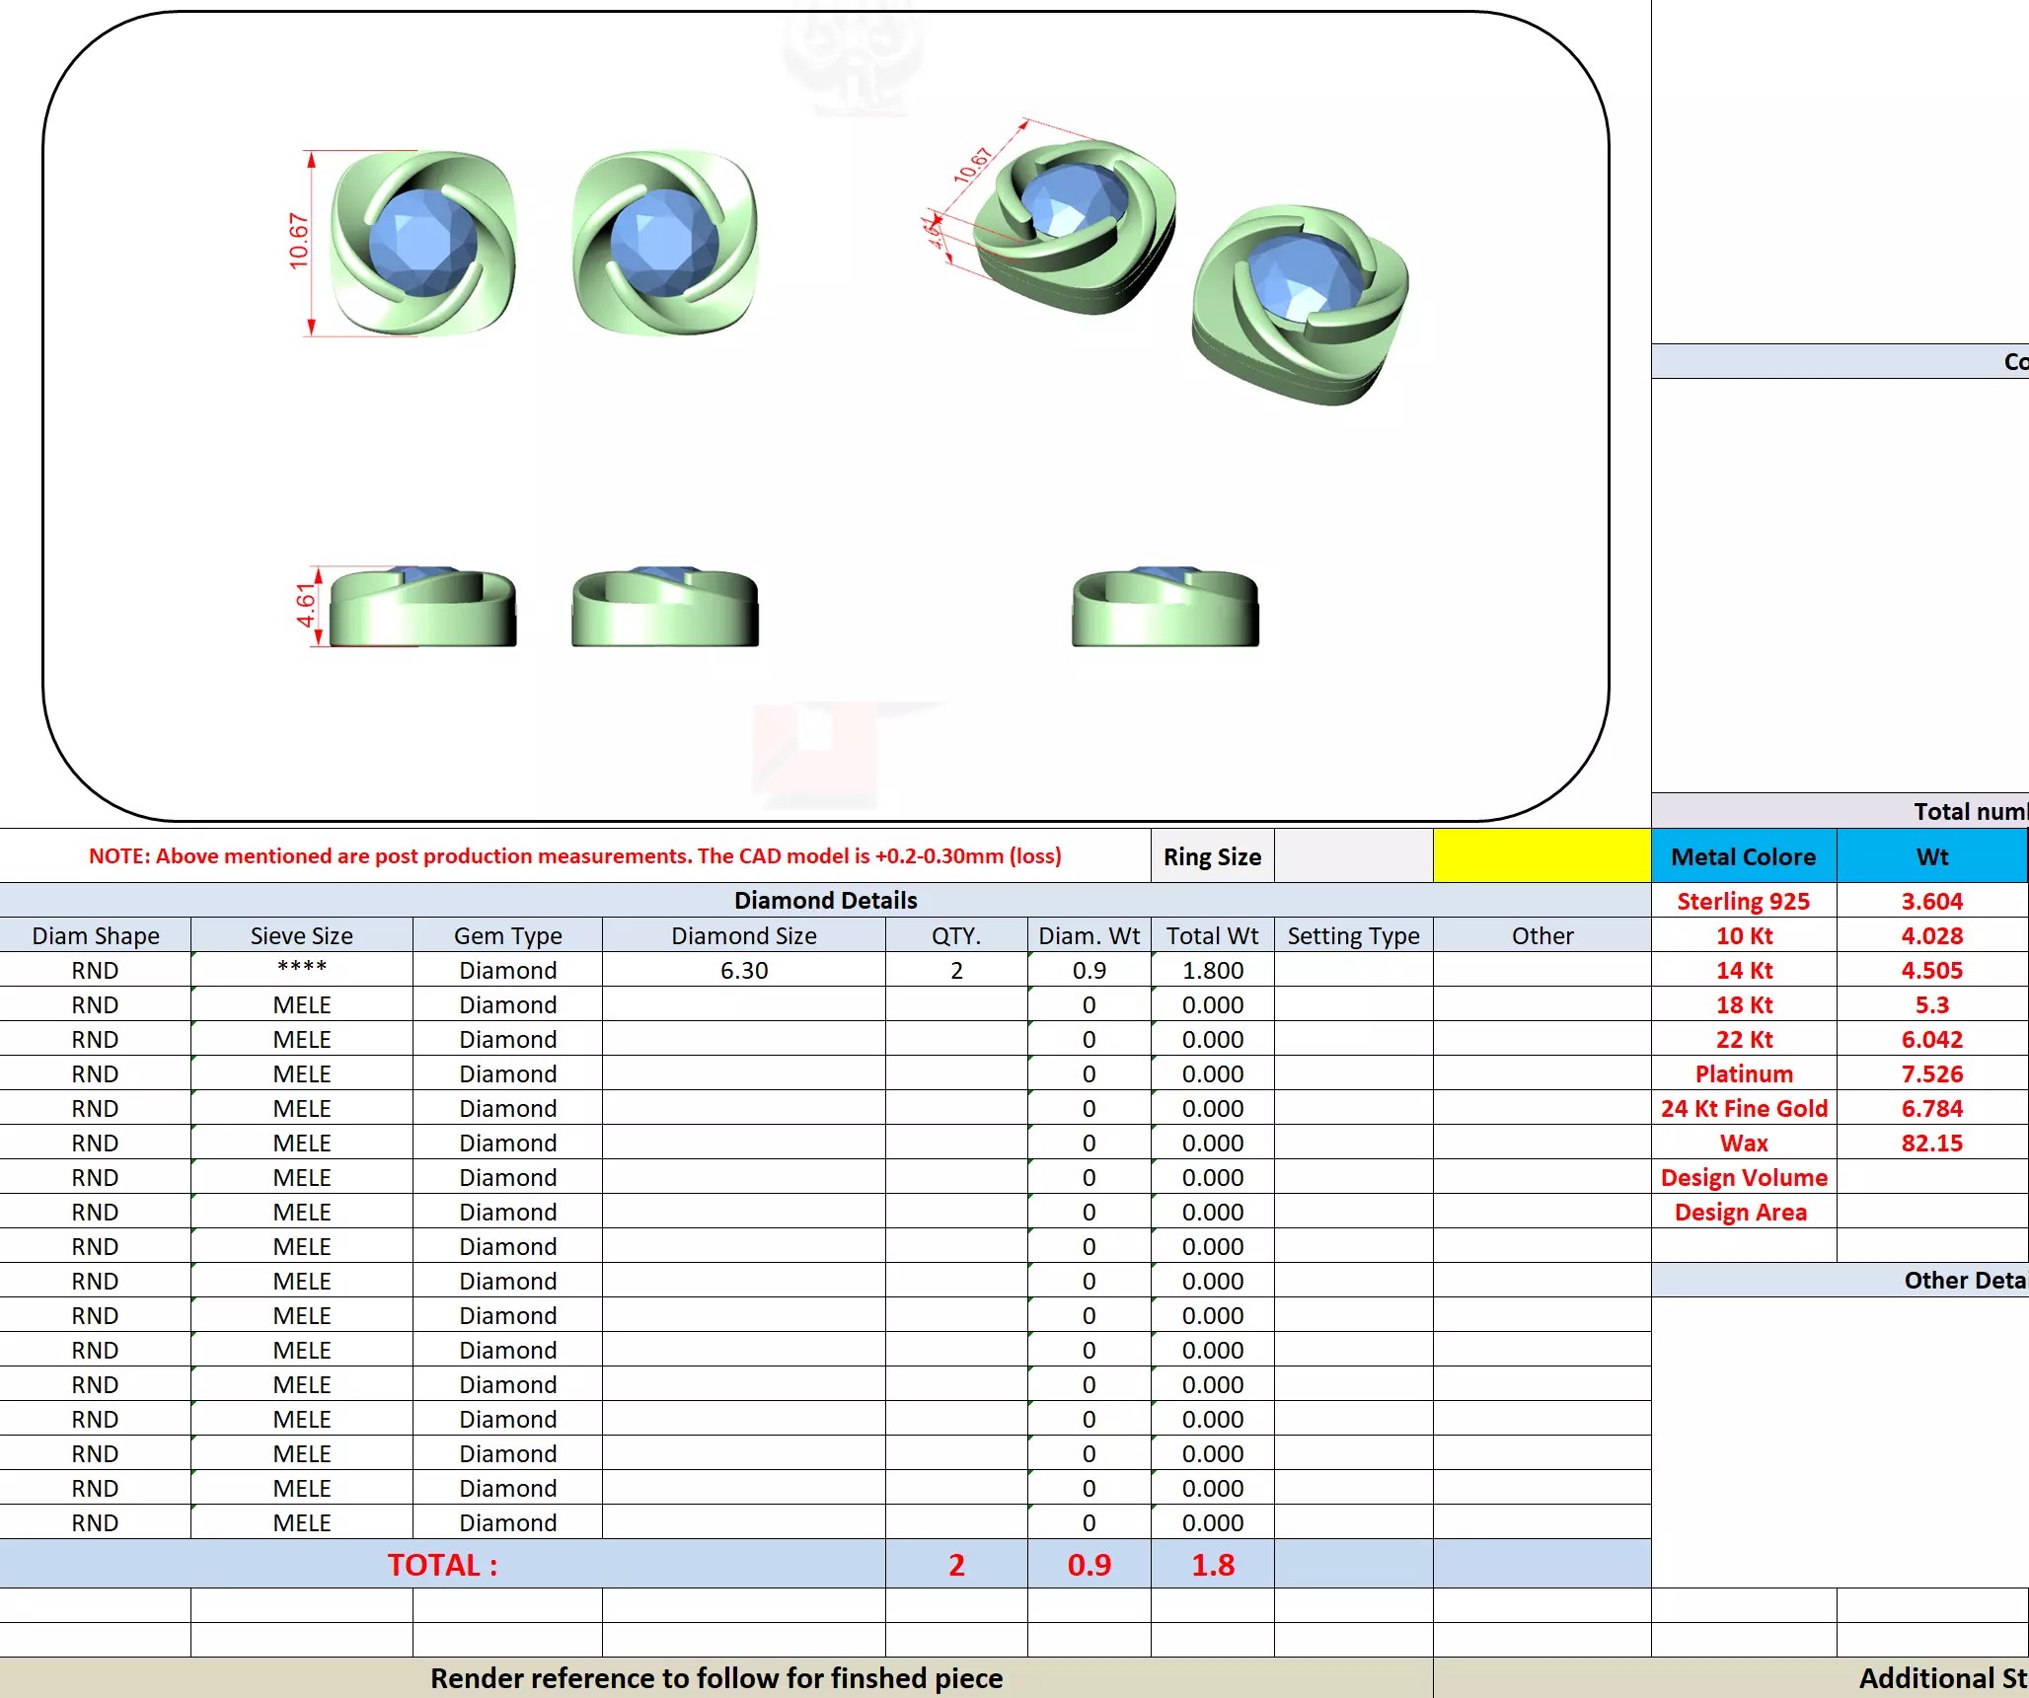This screenshot has height=1698, width=2029.
Task: Select the 6.042 weight value
Action: (1932, 1039)
